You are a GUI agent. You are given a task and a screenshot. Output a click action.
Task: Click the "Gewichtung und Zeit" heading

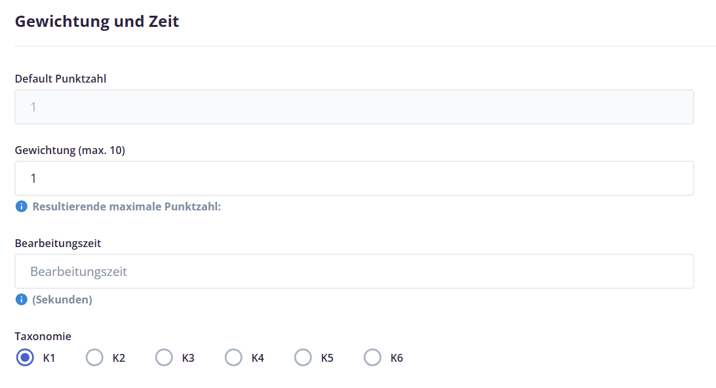pos(97,22)
